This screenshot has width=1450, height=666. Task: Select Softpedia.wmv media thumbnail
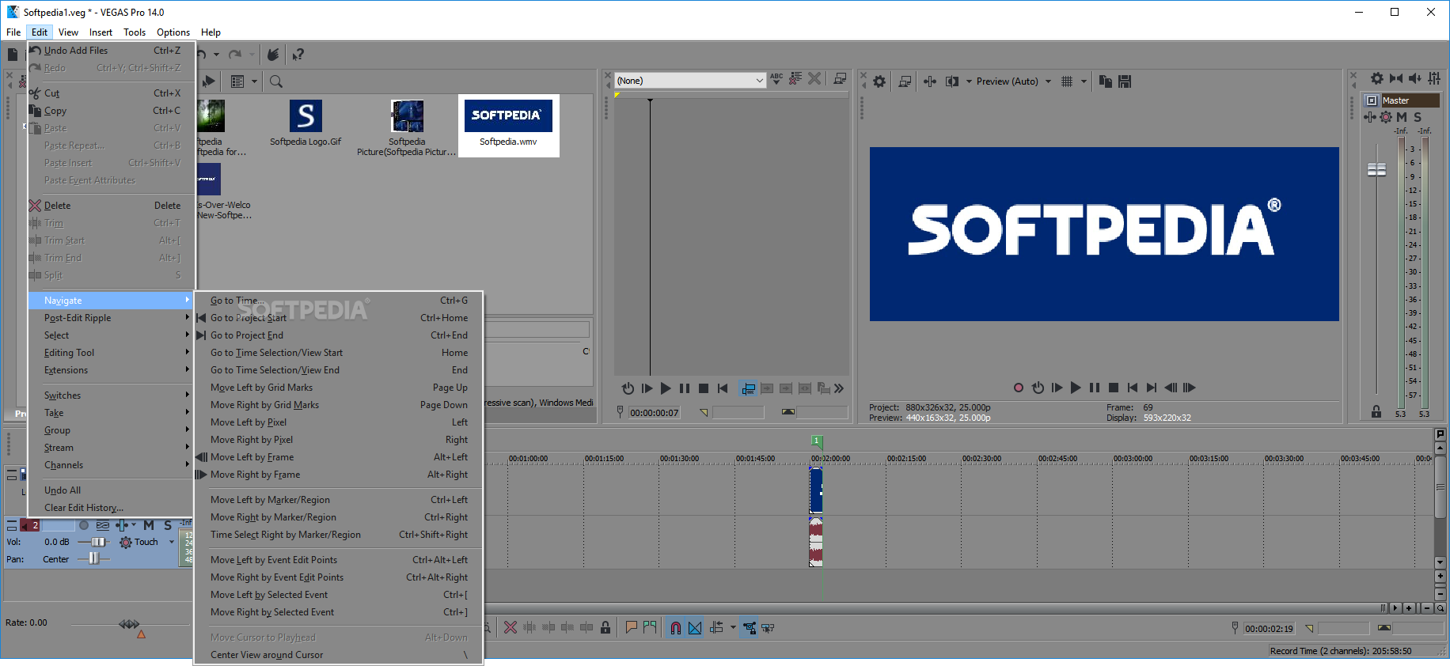tap(508, 125)
